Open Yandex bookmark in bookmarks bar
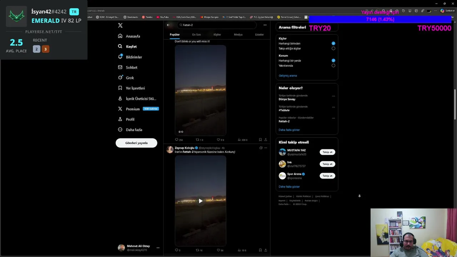The height and width of the screenshot is (257, 457). pyautogui.click(x=147, y=17)
